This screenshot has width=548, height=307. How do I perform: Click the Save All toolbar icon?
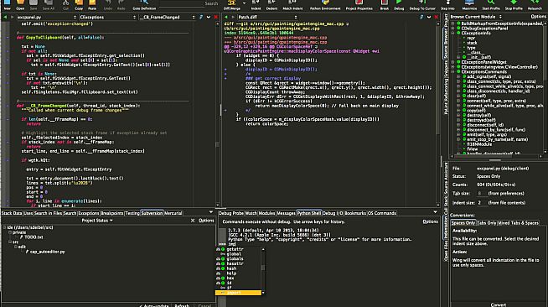click(49, 3)
